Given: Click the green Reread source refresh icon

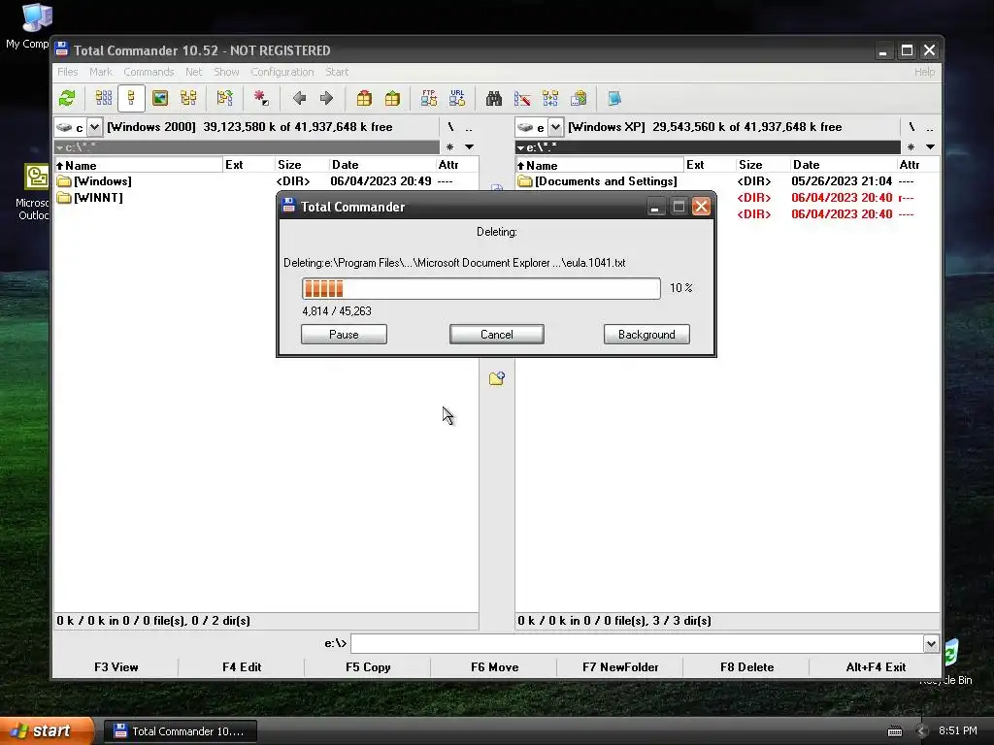Looking at the screenshot, I should 67,98.
